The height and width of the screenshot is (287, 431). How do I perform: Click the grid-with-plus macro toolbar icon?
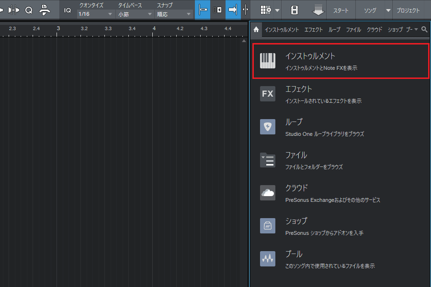point(265,10)
